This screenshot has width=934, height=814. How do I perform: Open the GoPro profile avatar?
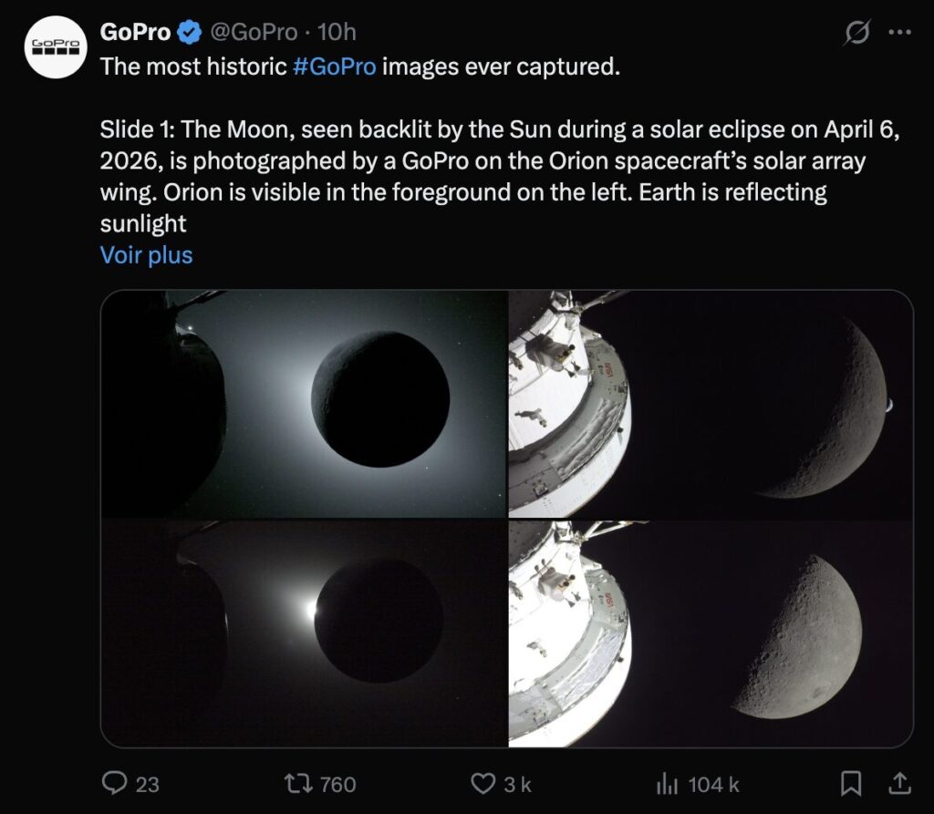point(55,48)
